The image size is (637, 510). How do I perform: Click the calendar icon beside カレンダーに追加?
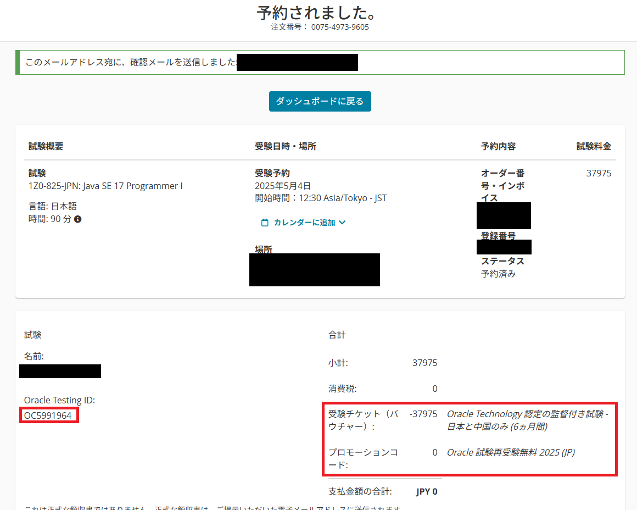(x=265, y=223)
